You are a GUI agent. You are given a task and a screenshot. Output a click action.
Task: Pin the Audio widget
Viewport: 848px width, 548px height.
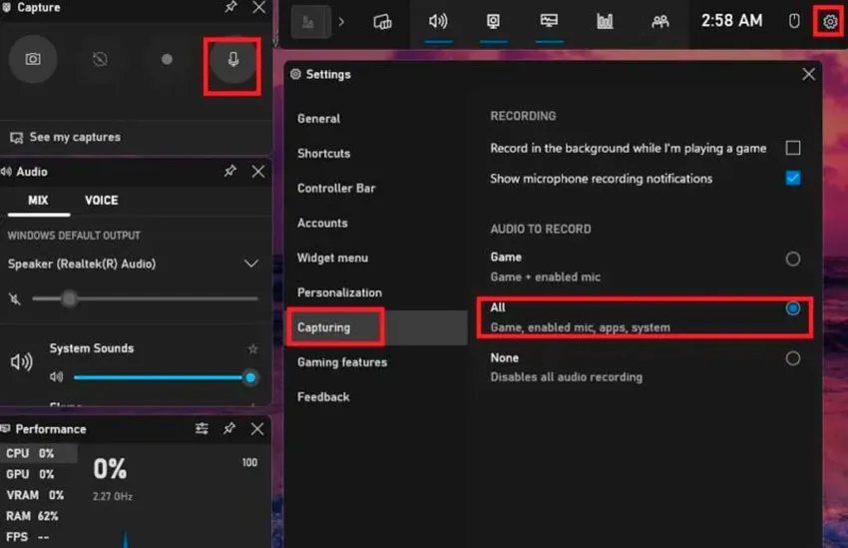[229, 172]
